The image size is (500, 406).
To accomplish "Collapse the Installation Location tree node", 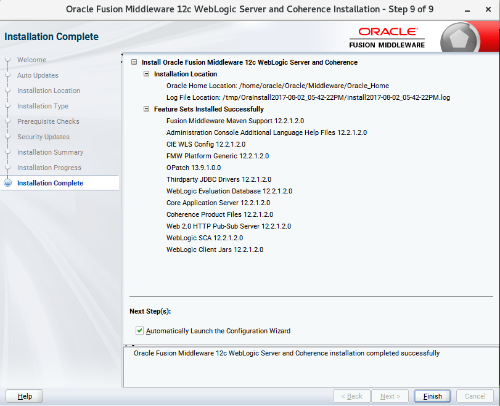I will pyautogui.click(x=147, y=74).
